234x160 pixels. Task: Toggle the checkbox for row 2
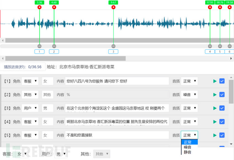(x=222, y=95)
